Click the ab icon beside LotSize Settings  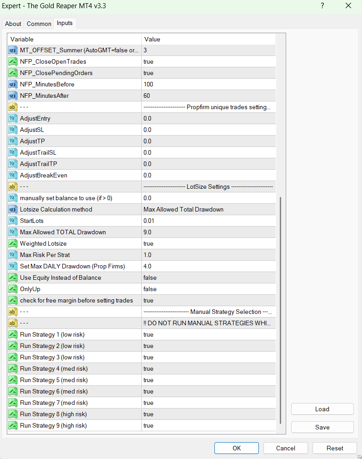(x=13, y=187)
